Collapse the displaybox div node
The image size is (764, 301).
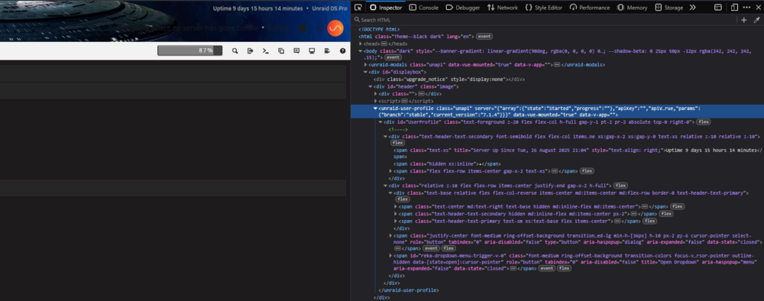tap(366, 72)
